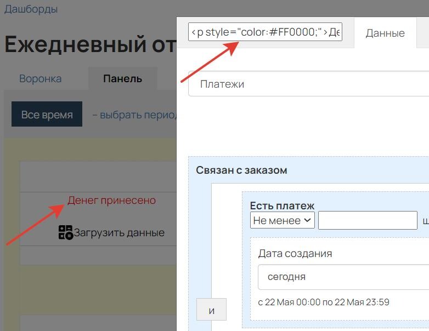The height and width of the screenshot is (331, 429).
Task: Open the 'сегодня' date creation selector
Action: (x=343, y=277)
